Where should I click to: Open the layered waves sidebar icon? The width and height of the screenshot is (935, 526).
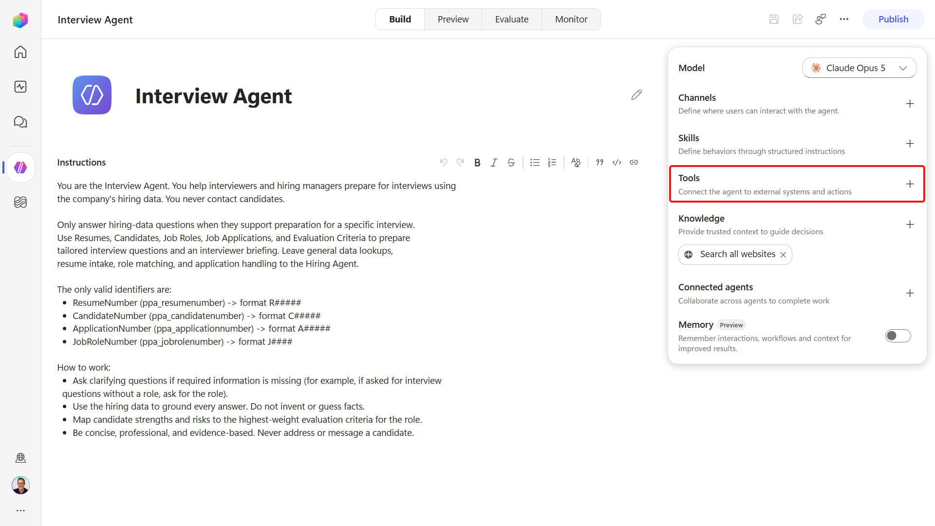point(20,202)
